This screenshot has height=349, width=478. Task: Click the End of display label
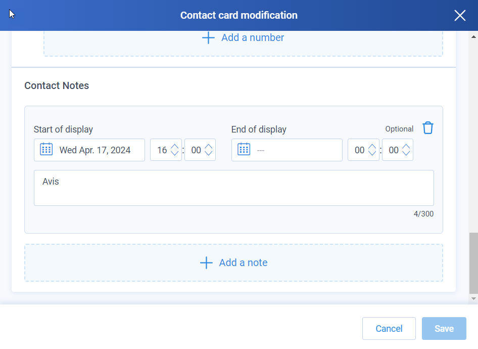[x=259, y=129]
